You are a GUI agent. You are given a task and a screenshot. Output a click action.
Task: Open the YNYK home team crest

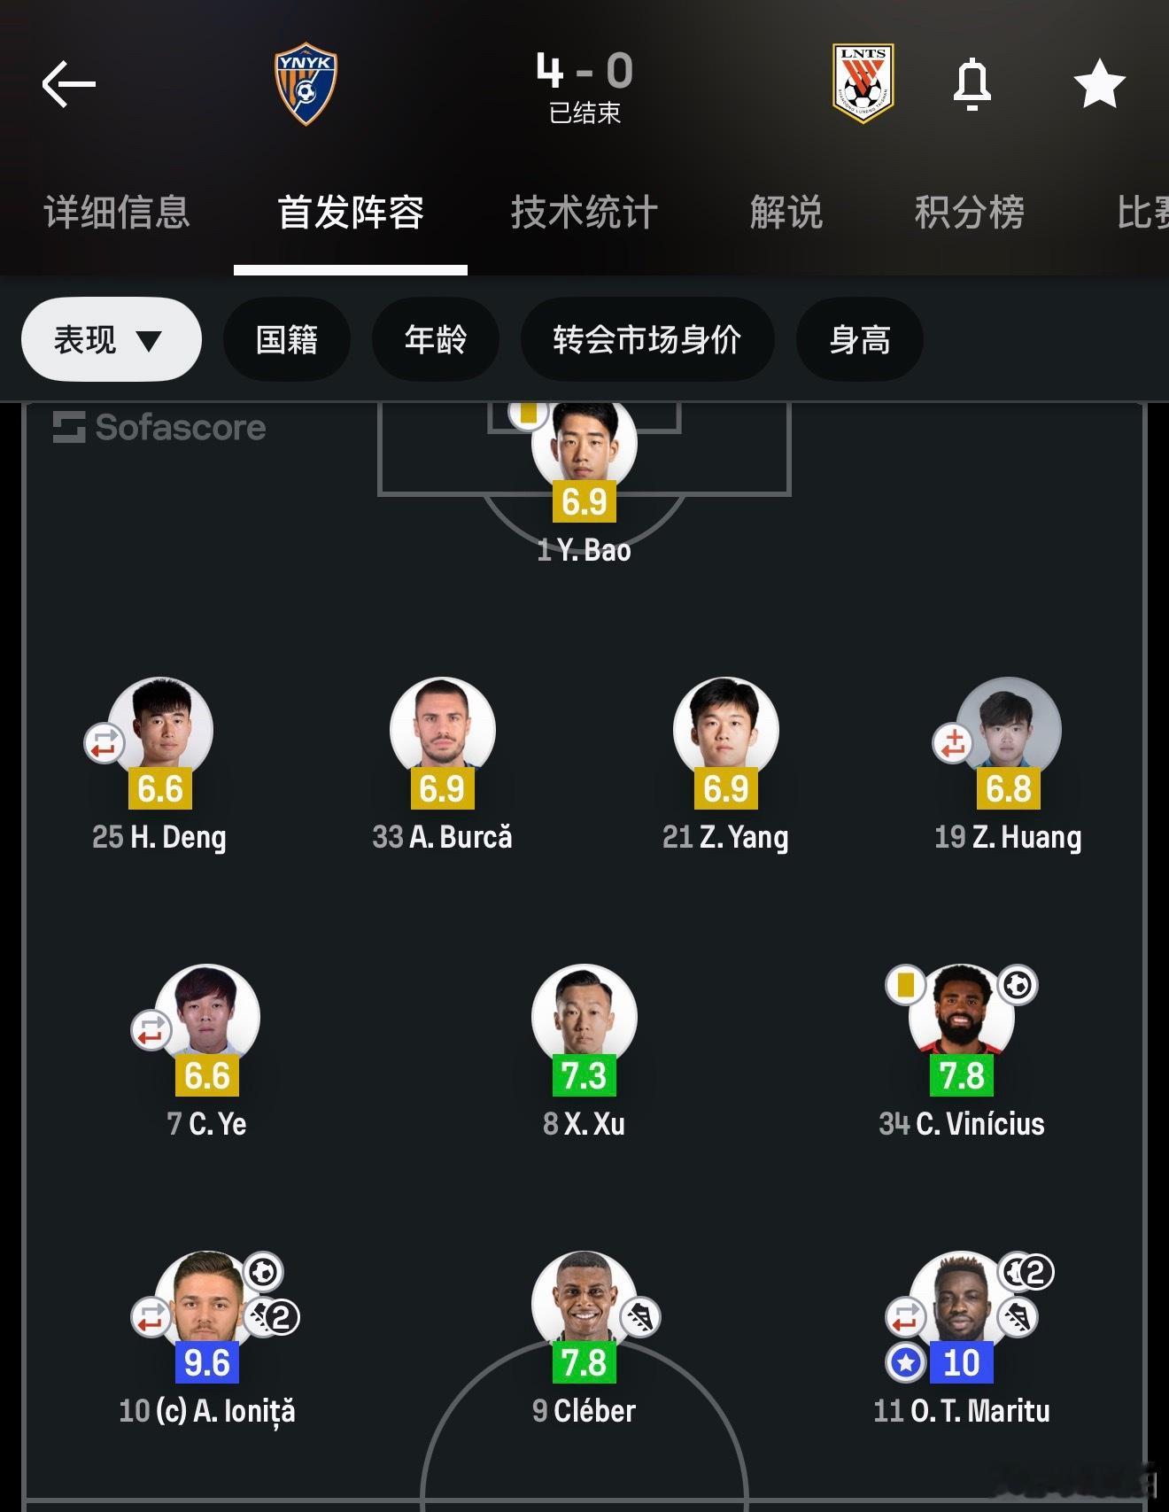pos(306,84)
